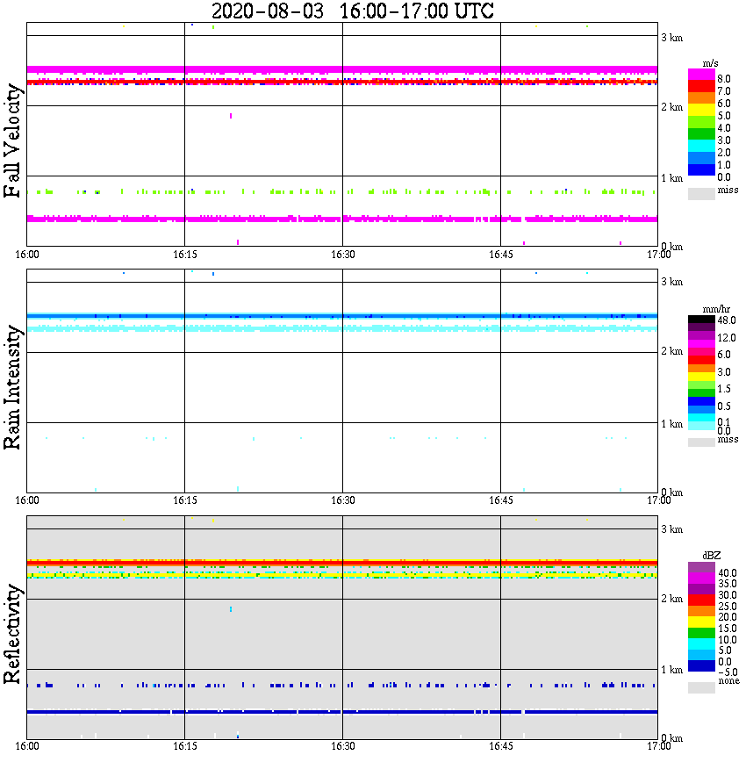746x762 pixels.
Task: Click the dark blue band below 1 km in Reflectivity
Action: [x=342, y=712]
